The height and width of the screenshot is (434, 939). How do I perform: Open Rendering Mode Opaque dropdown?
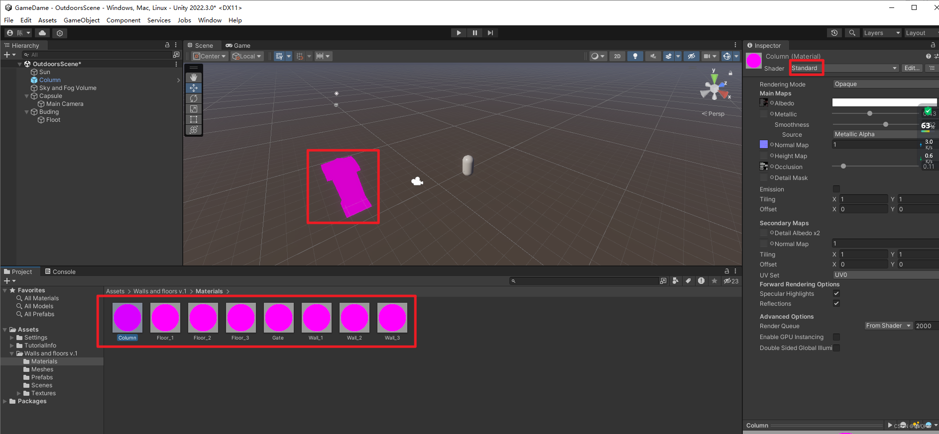coord(886,84)
